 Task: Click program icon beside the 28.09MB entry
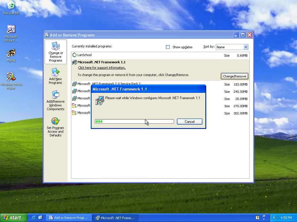click(74, 98)
